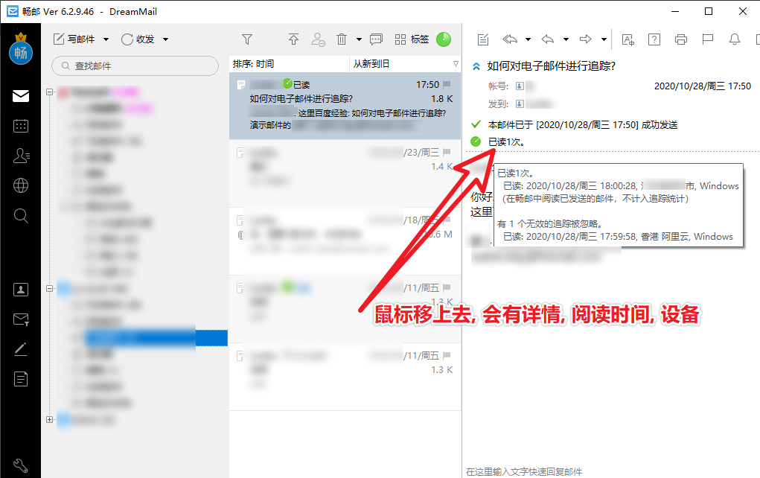Open the reply dropdown arrow
The height and width of the screenshot is (478, 760).
point(566,39)
